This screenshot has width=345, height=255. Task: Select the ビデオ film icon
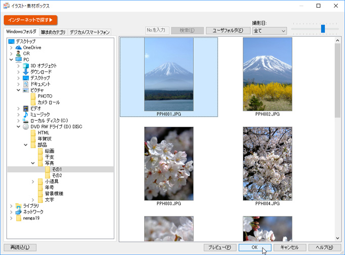(x=26, y=108)
